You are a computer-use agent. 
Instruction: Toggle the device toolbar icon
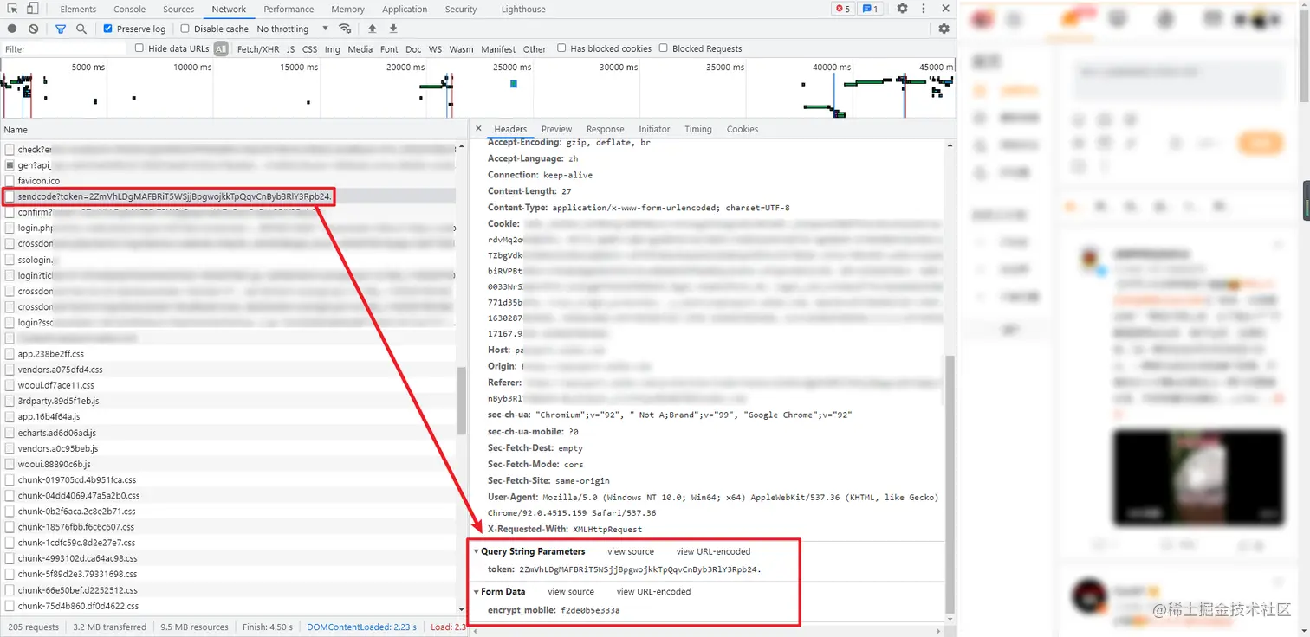32,9
